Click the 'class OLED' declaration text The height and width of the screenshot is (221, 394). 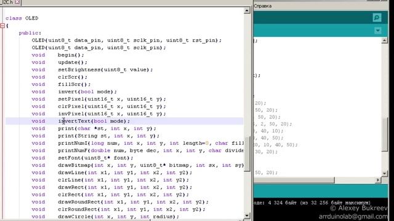tap(22, 18)
